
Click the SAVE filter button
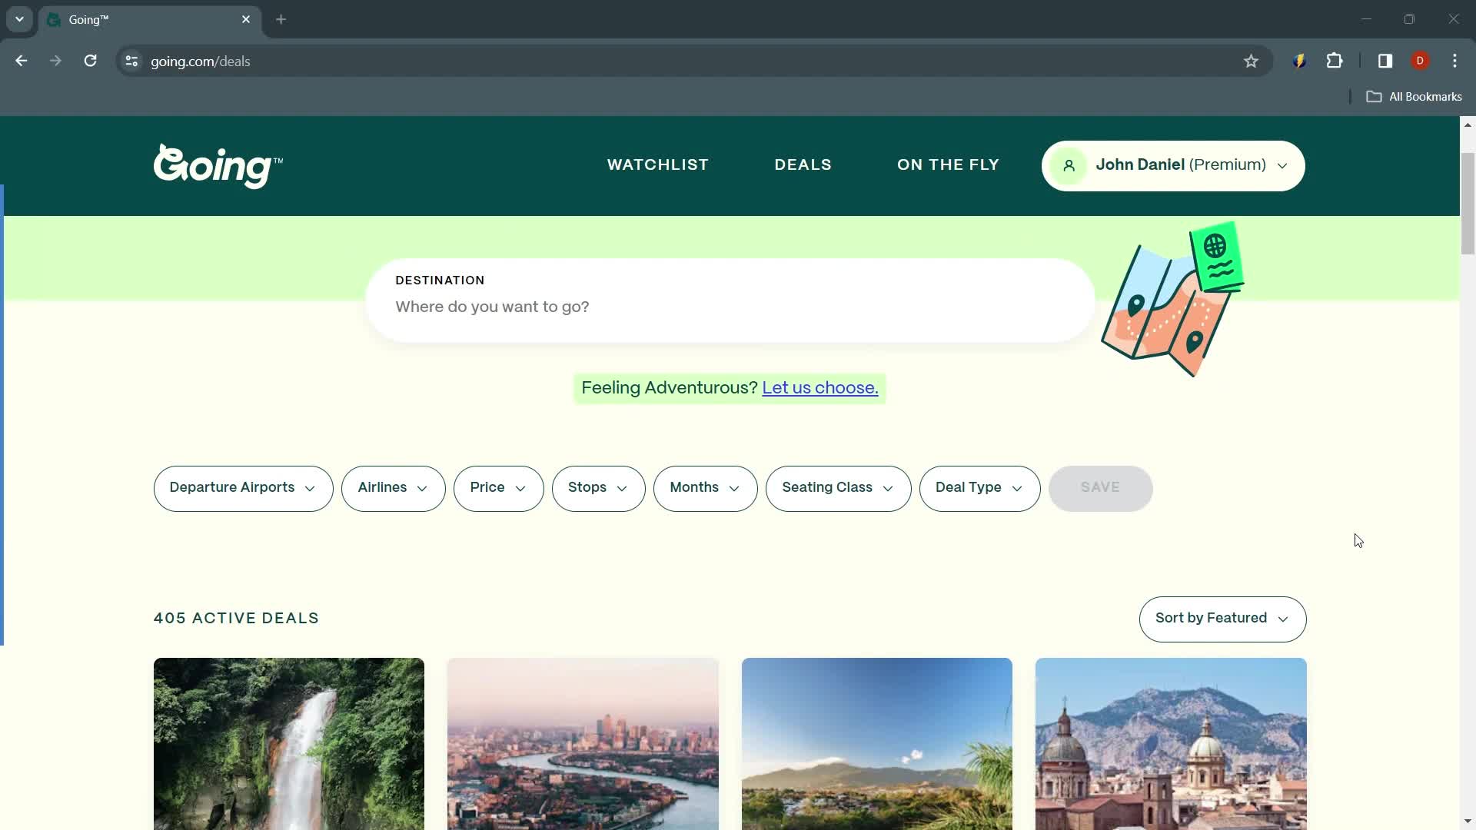pyautogui.click(x=1100, y=487)
